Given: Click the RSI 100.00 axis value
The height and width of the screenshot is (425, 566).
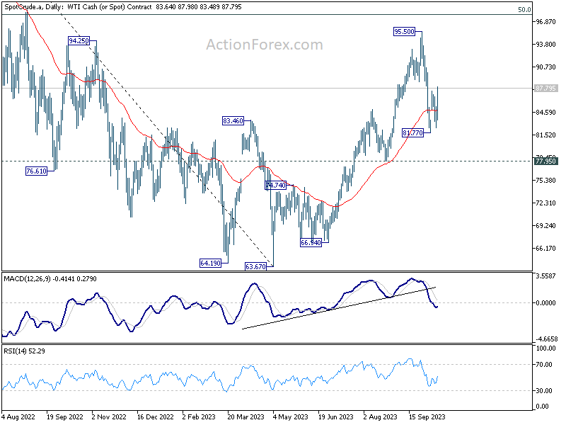Looking at the screenshot, I should pos(546,348).
